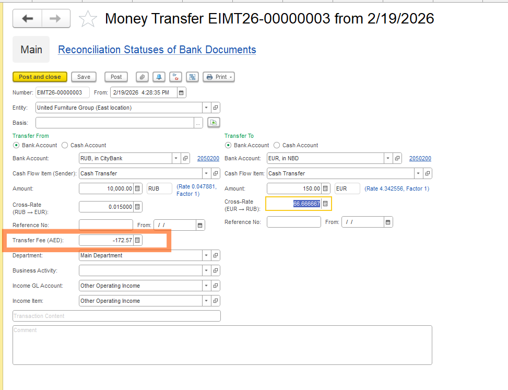This screenshot has width=508, height=390.
Task: Open Print dropdown menu
Action: pyautogui.click(x=219, y=77)
